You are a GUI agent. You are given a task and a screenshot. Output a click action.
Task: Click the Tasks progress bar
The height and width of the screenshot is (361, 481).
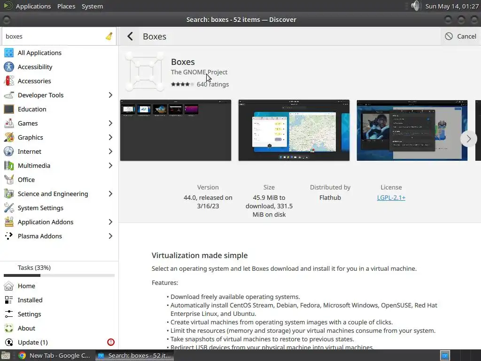59,275
